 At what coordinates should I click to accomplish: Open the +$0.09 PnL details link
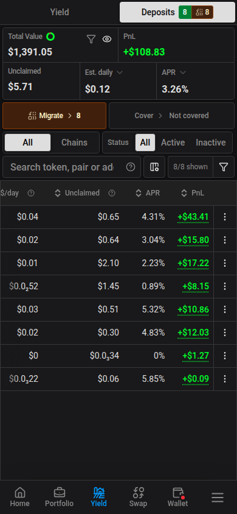coord(196,379)
